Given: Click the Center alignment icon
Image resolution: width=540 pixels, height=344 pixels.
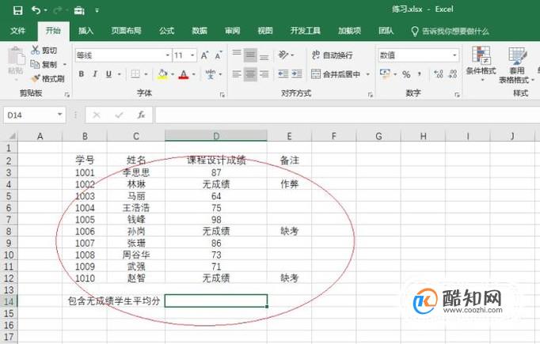Looking at the screenshot, I should 250,74.
